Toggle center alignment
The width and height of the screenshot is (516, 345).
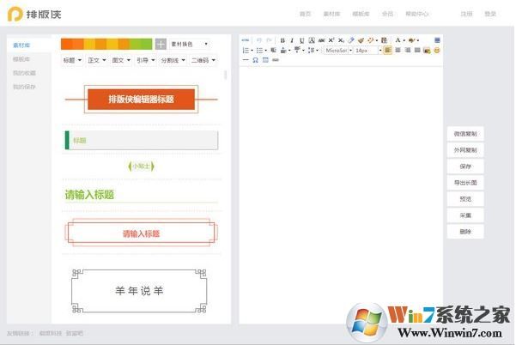click(x=398, y=51)
